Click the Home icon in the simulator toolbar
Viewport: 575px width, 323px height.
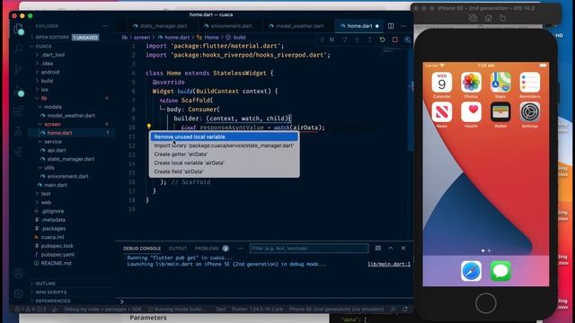pyautogui.click(x=488, y=18)
